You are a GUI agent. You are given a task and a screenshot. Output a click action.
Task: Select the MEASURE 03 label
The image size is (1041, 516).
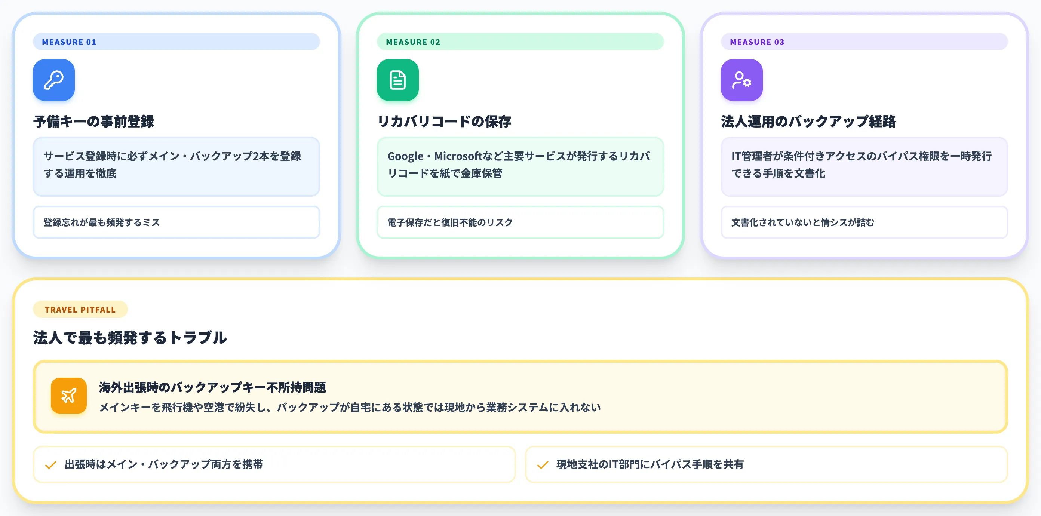[x=864, y=42]
